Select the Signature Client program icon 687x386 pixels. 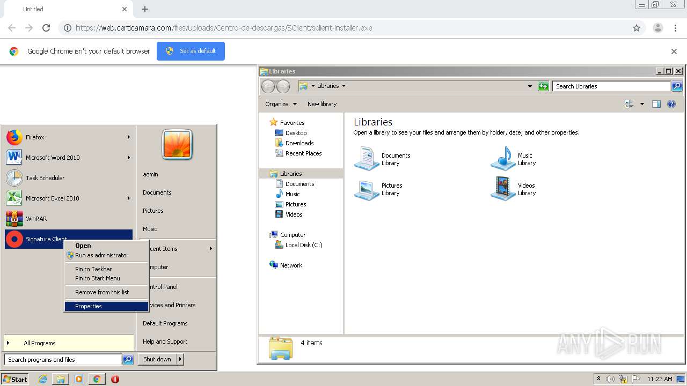tap(14, 239)
